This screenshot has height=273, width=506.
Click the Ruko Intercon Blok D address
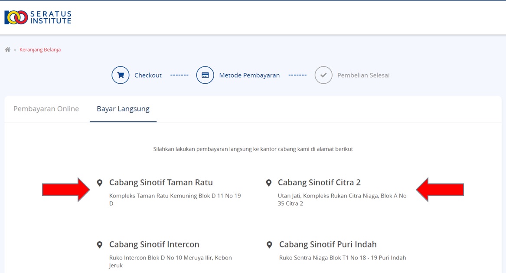tap(170, 262)
